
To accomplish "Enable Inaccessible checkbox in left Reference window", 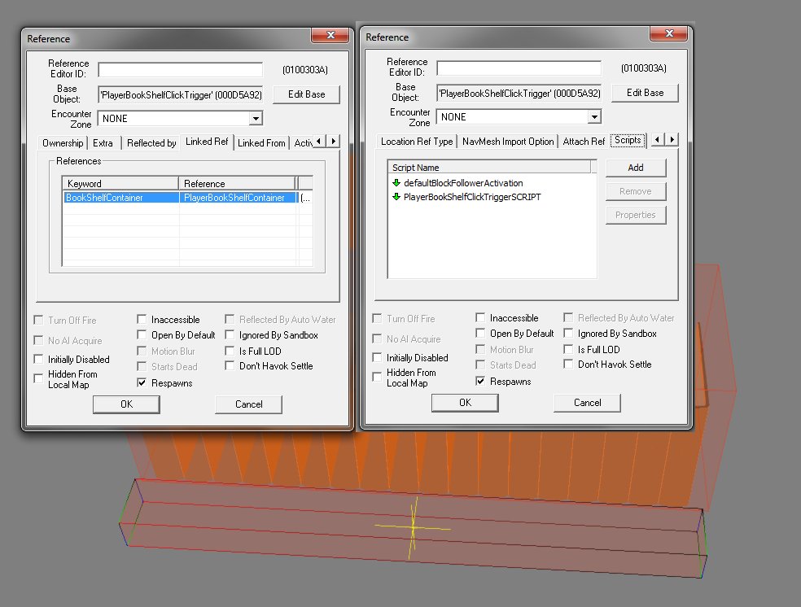I will pos(142,319).
